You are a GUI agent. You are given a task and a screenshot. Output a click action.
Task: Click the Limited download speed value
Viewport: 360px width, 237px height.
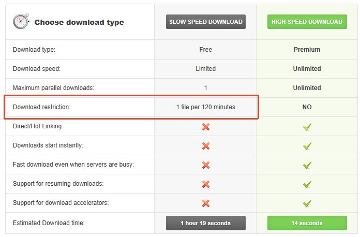206,69
